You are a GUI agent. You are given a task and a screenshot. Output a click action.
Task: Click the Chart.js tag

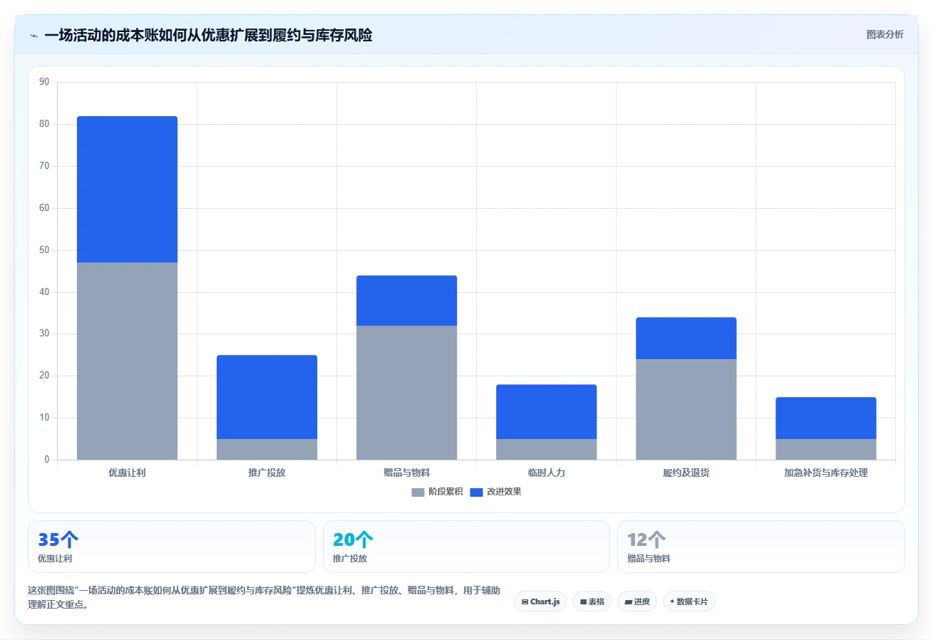click(540, 602)
